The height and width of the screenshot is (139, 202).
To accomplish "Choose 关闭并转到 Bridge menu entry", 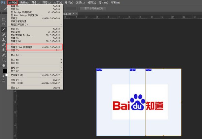I will coord(35,35).
